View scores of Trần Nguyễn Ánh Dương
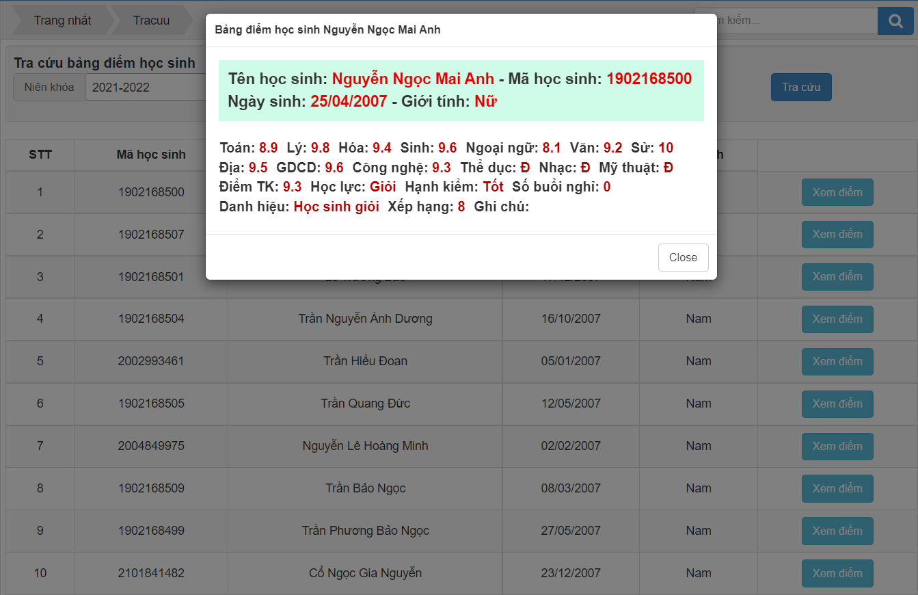Screen dimensions: 918x595 click(837, 319)
